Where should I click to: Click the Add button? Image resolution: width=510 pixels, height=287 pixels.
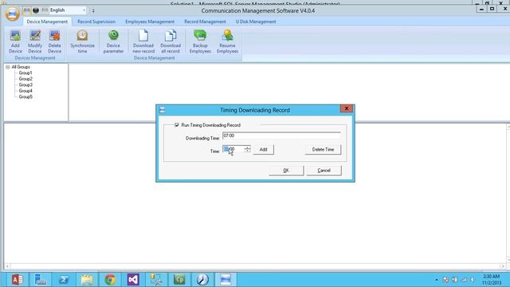[x=264, y=150]
